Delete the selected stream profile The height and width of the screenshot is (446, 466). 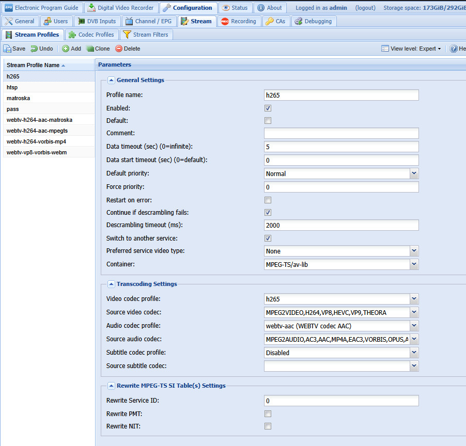128,49
